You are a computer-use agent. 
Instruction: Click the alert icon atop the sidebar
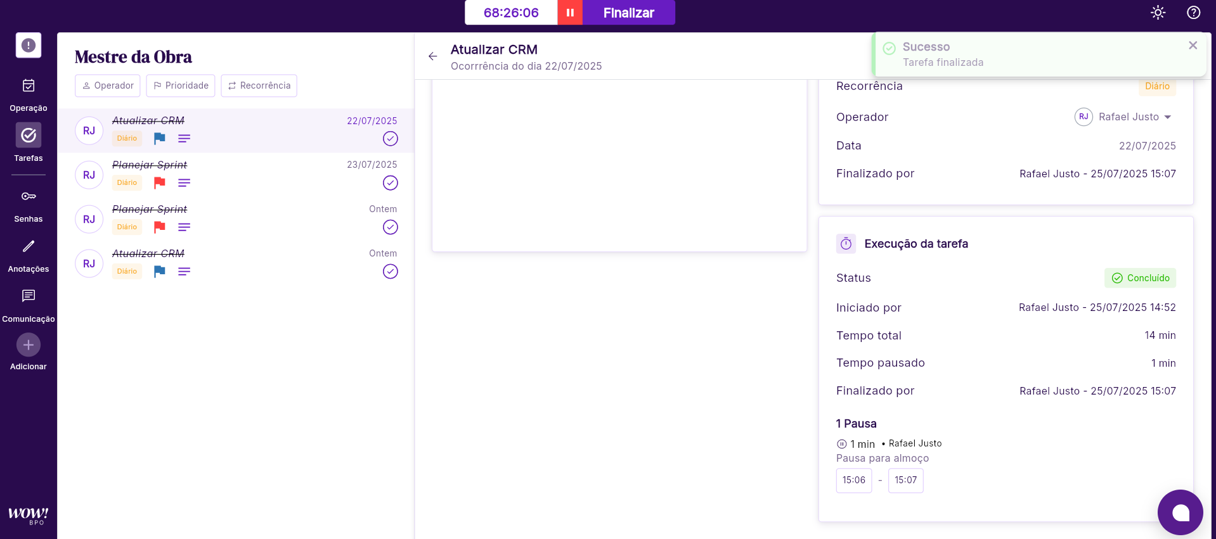pos(29,46)
